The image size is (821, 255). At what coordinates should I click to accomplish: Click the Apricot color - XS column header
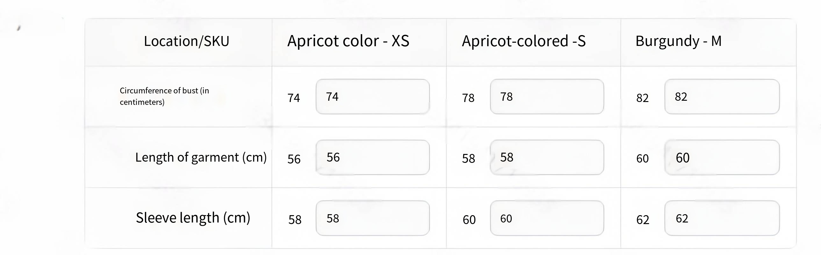[x=348, y=41]
